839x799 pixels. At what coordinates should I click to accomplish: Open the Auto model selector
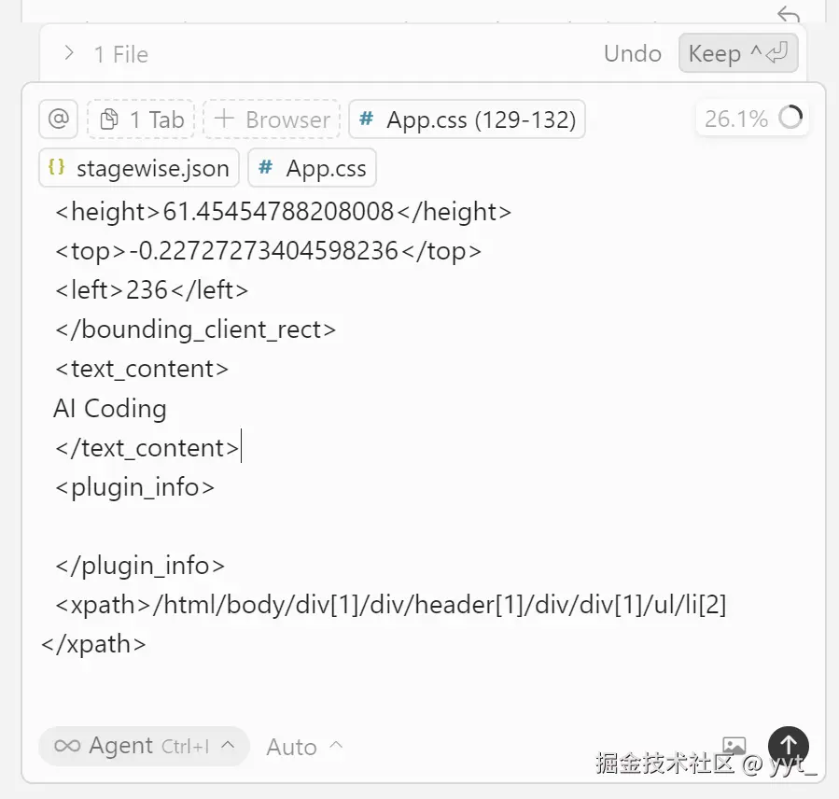[304, 747]
